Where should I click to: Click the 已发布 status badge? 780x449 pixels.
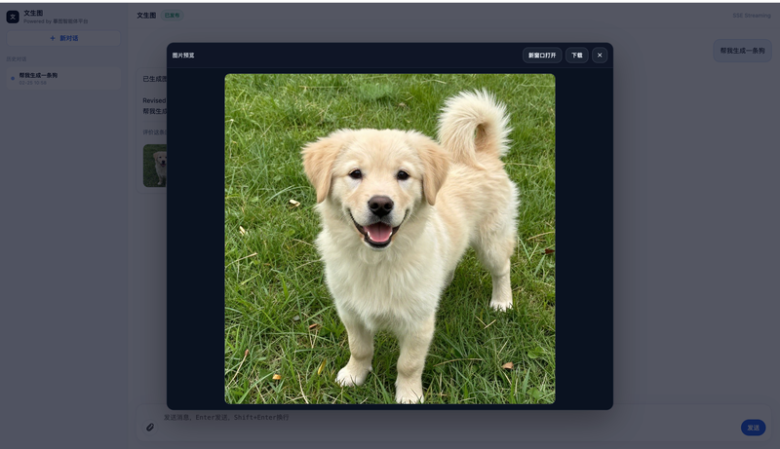(x=173, y=16)
